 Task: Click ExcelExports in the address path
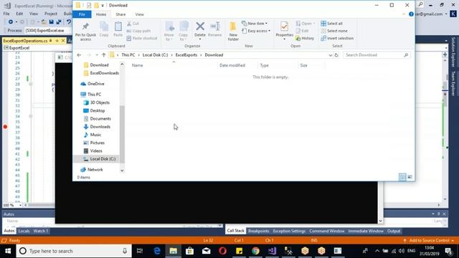tap(186, 55)
